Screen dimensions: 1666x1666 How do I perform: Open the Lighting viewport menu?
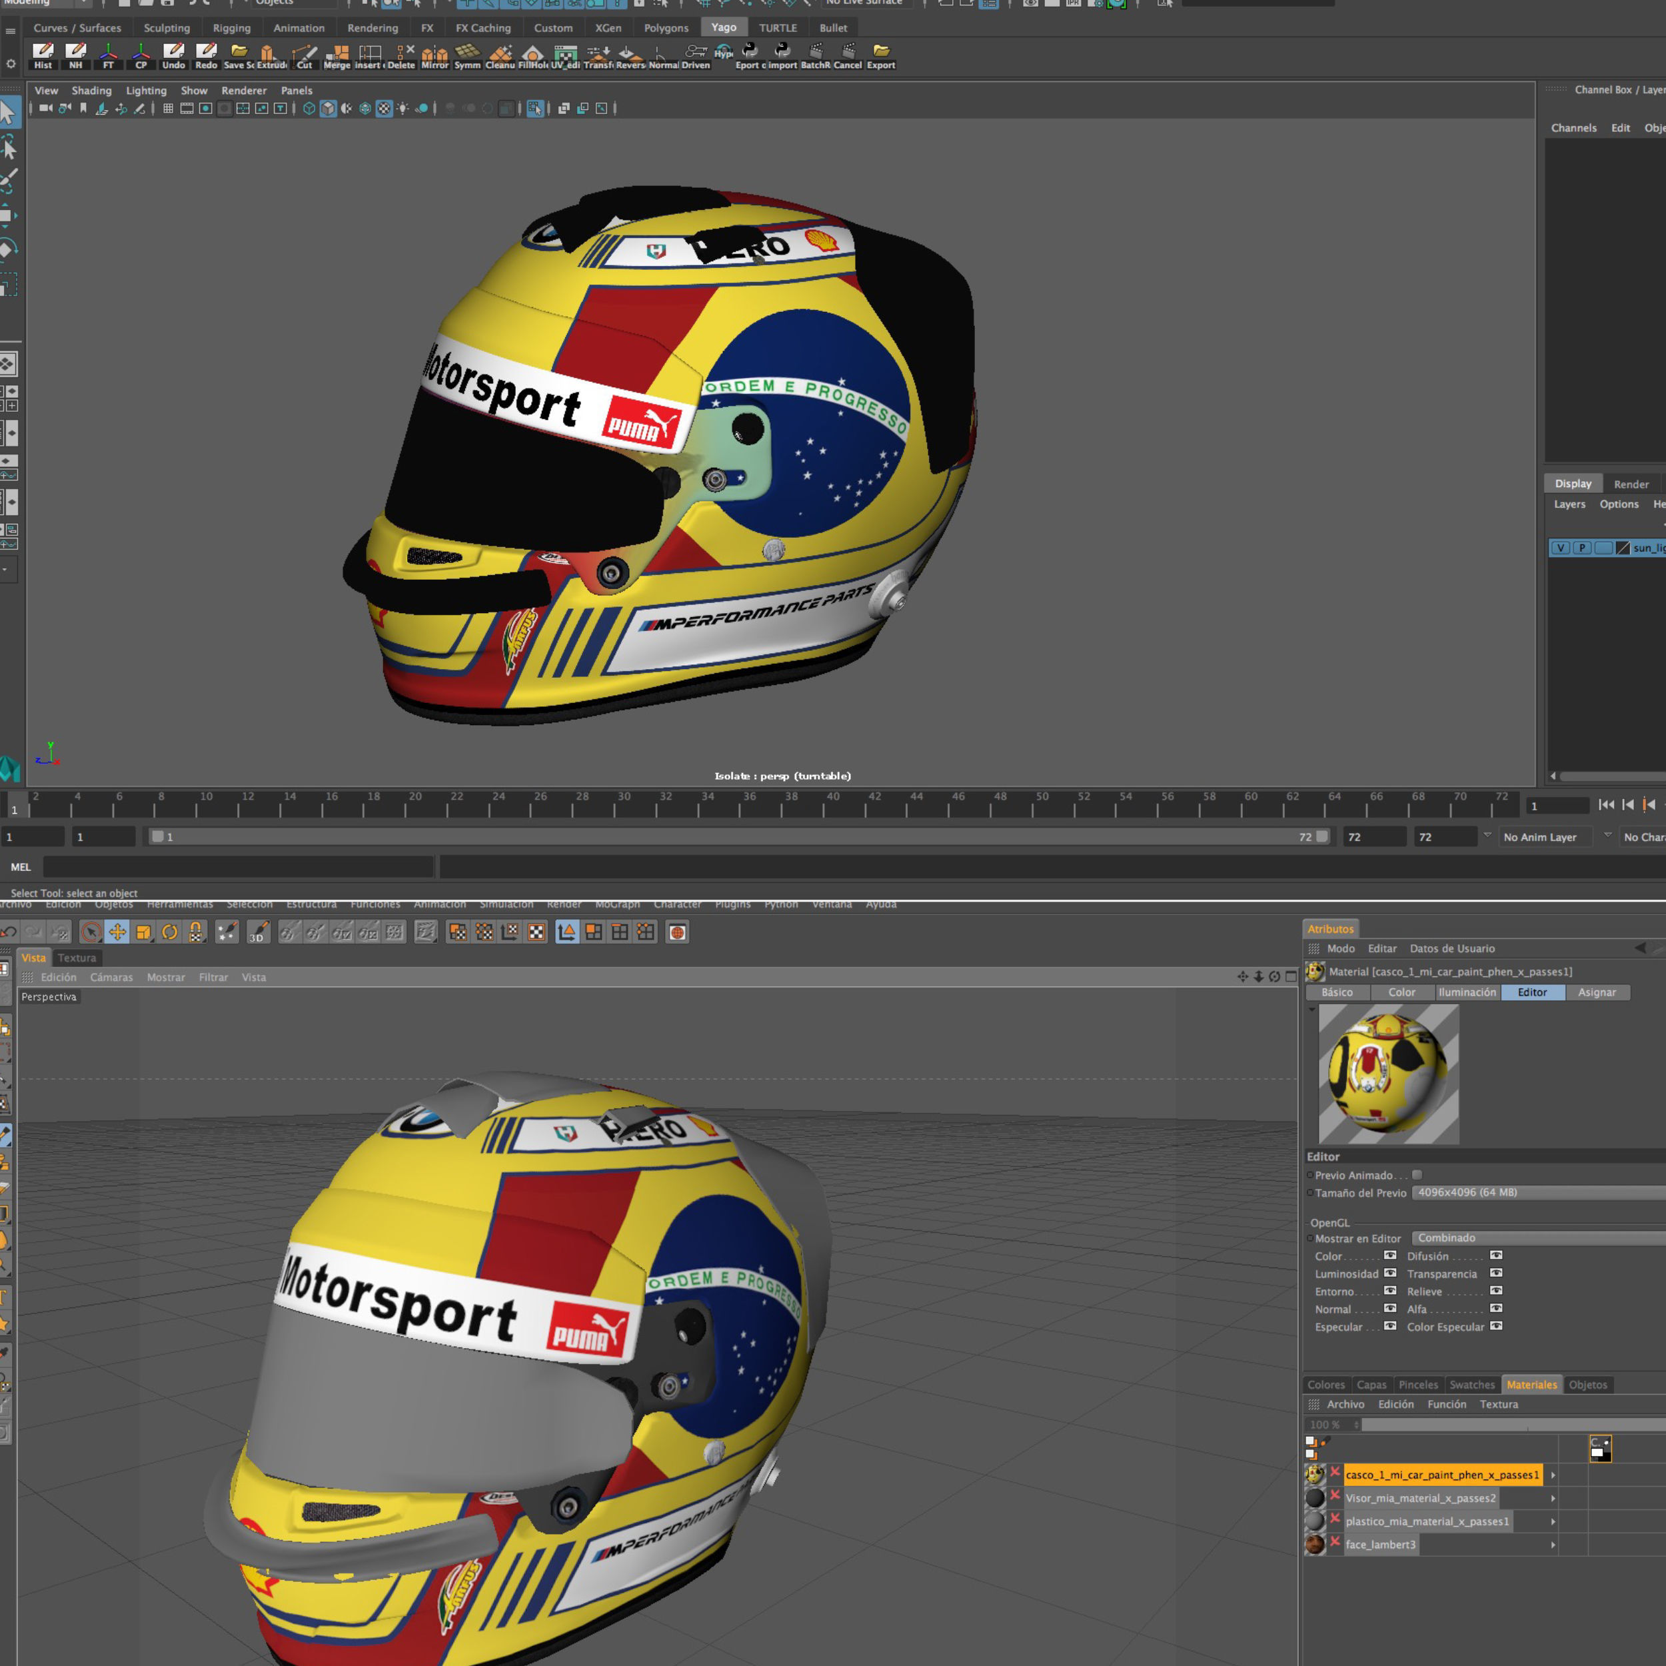click(x=146, y=91)
